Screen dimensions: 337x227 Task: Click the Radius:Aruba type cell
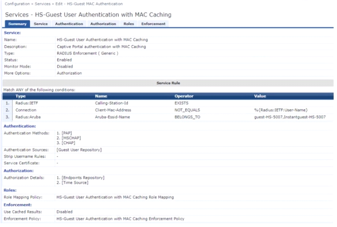coord(28,117)
